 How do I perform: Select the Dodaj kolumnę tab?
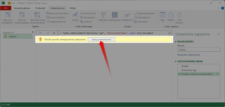click(58, 8)
